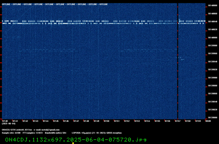Click the 07:58 time tick label
The image size is (219, 144).
tap(188, 121)
